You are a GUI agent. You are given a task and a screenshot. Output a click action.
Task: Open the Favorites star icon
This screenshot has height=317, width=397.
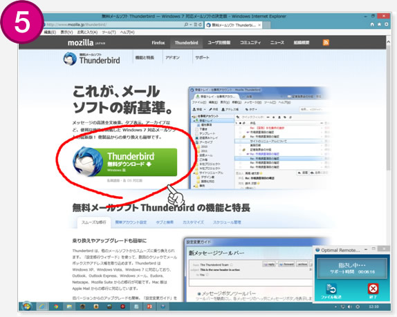[379, 25]
